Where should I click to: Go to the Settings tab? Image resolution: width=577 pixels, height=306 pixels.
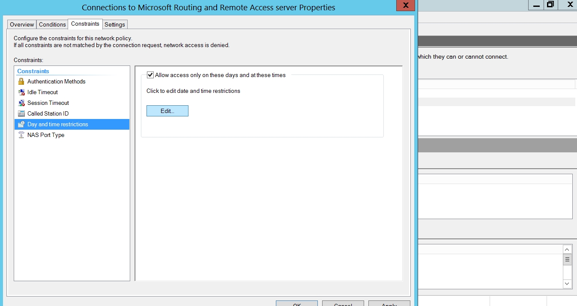(x=115, y=24)
